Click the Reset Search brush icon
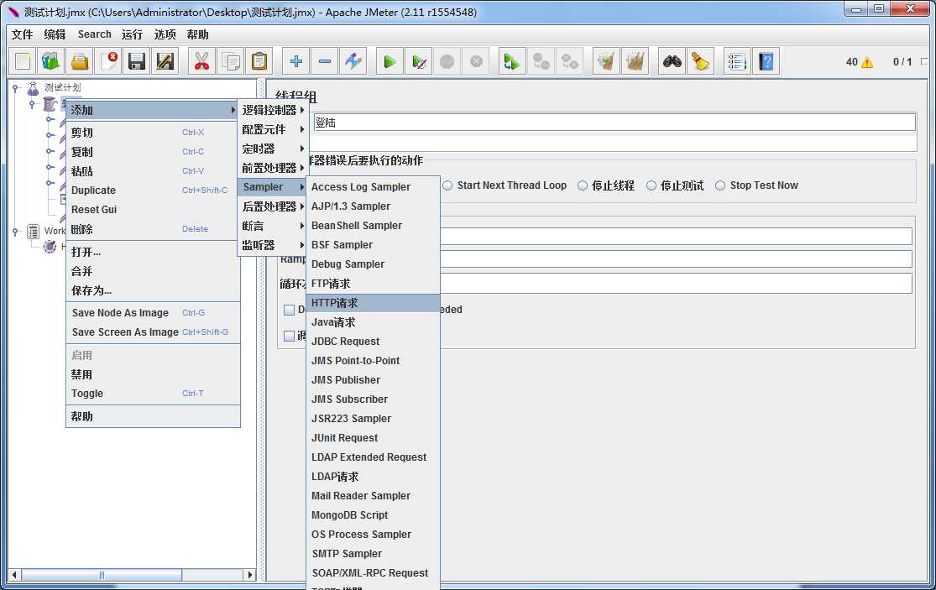This screenshot has width=936, height=590. [x=700, y=61]
